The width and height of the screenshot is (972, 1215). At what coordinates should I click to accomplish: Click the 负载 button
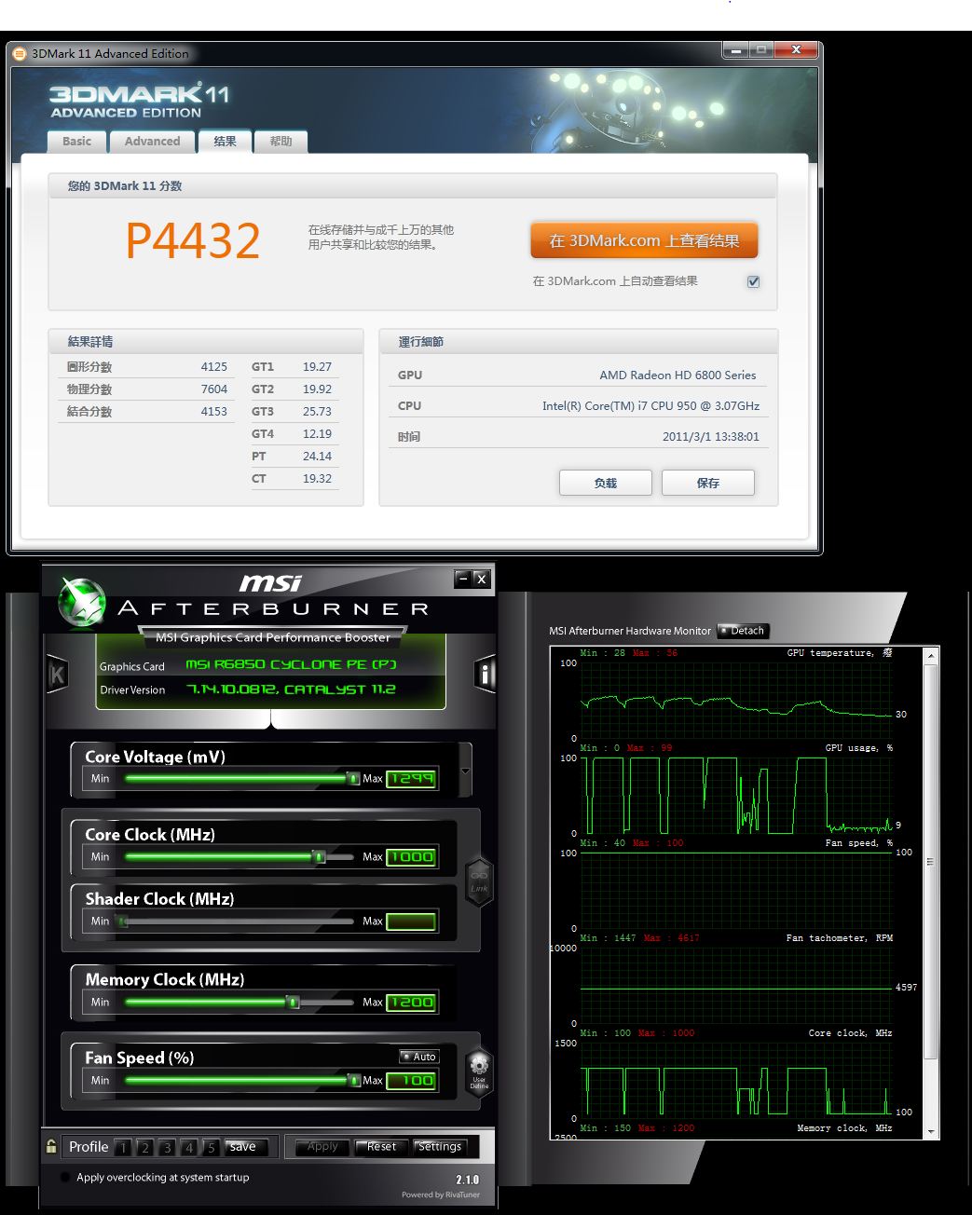[606, 483]
